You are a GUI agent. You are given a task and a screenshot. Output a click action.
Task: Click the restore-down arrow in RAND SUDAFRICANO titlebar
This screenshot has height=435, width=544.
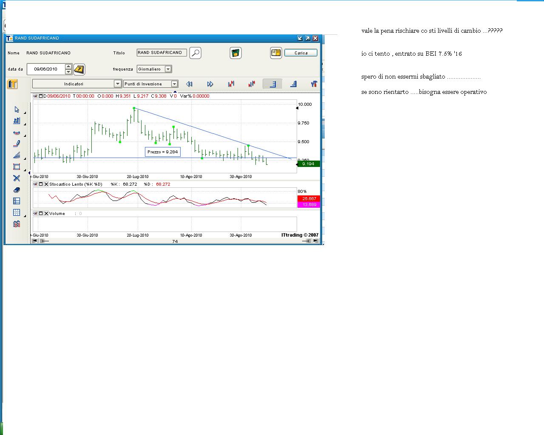(300, 38)
